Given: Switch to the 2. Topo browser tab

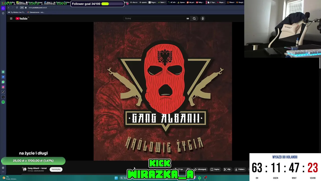Looking at the screenshot, I should pyautogui.click(x=212, y=2).
